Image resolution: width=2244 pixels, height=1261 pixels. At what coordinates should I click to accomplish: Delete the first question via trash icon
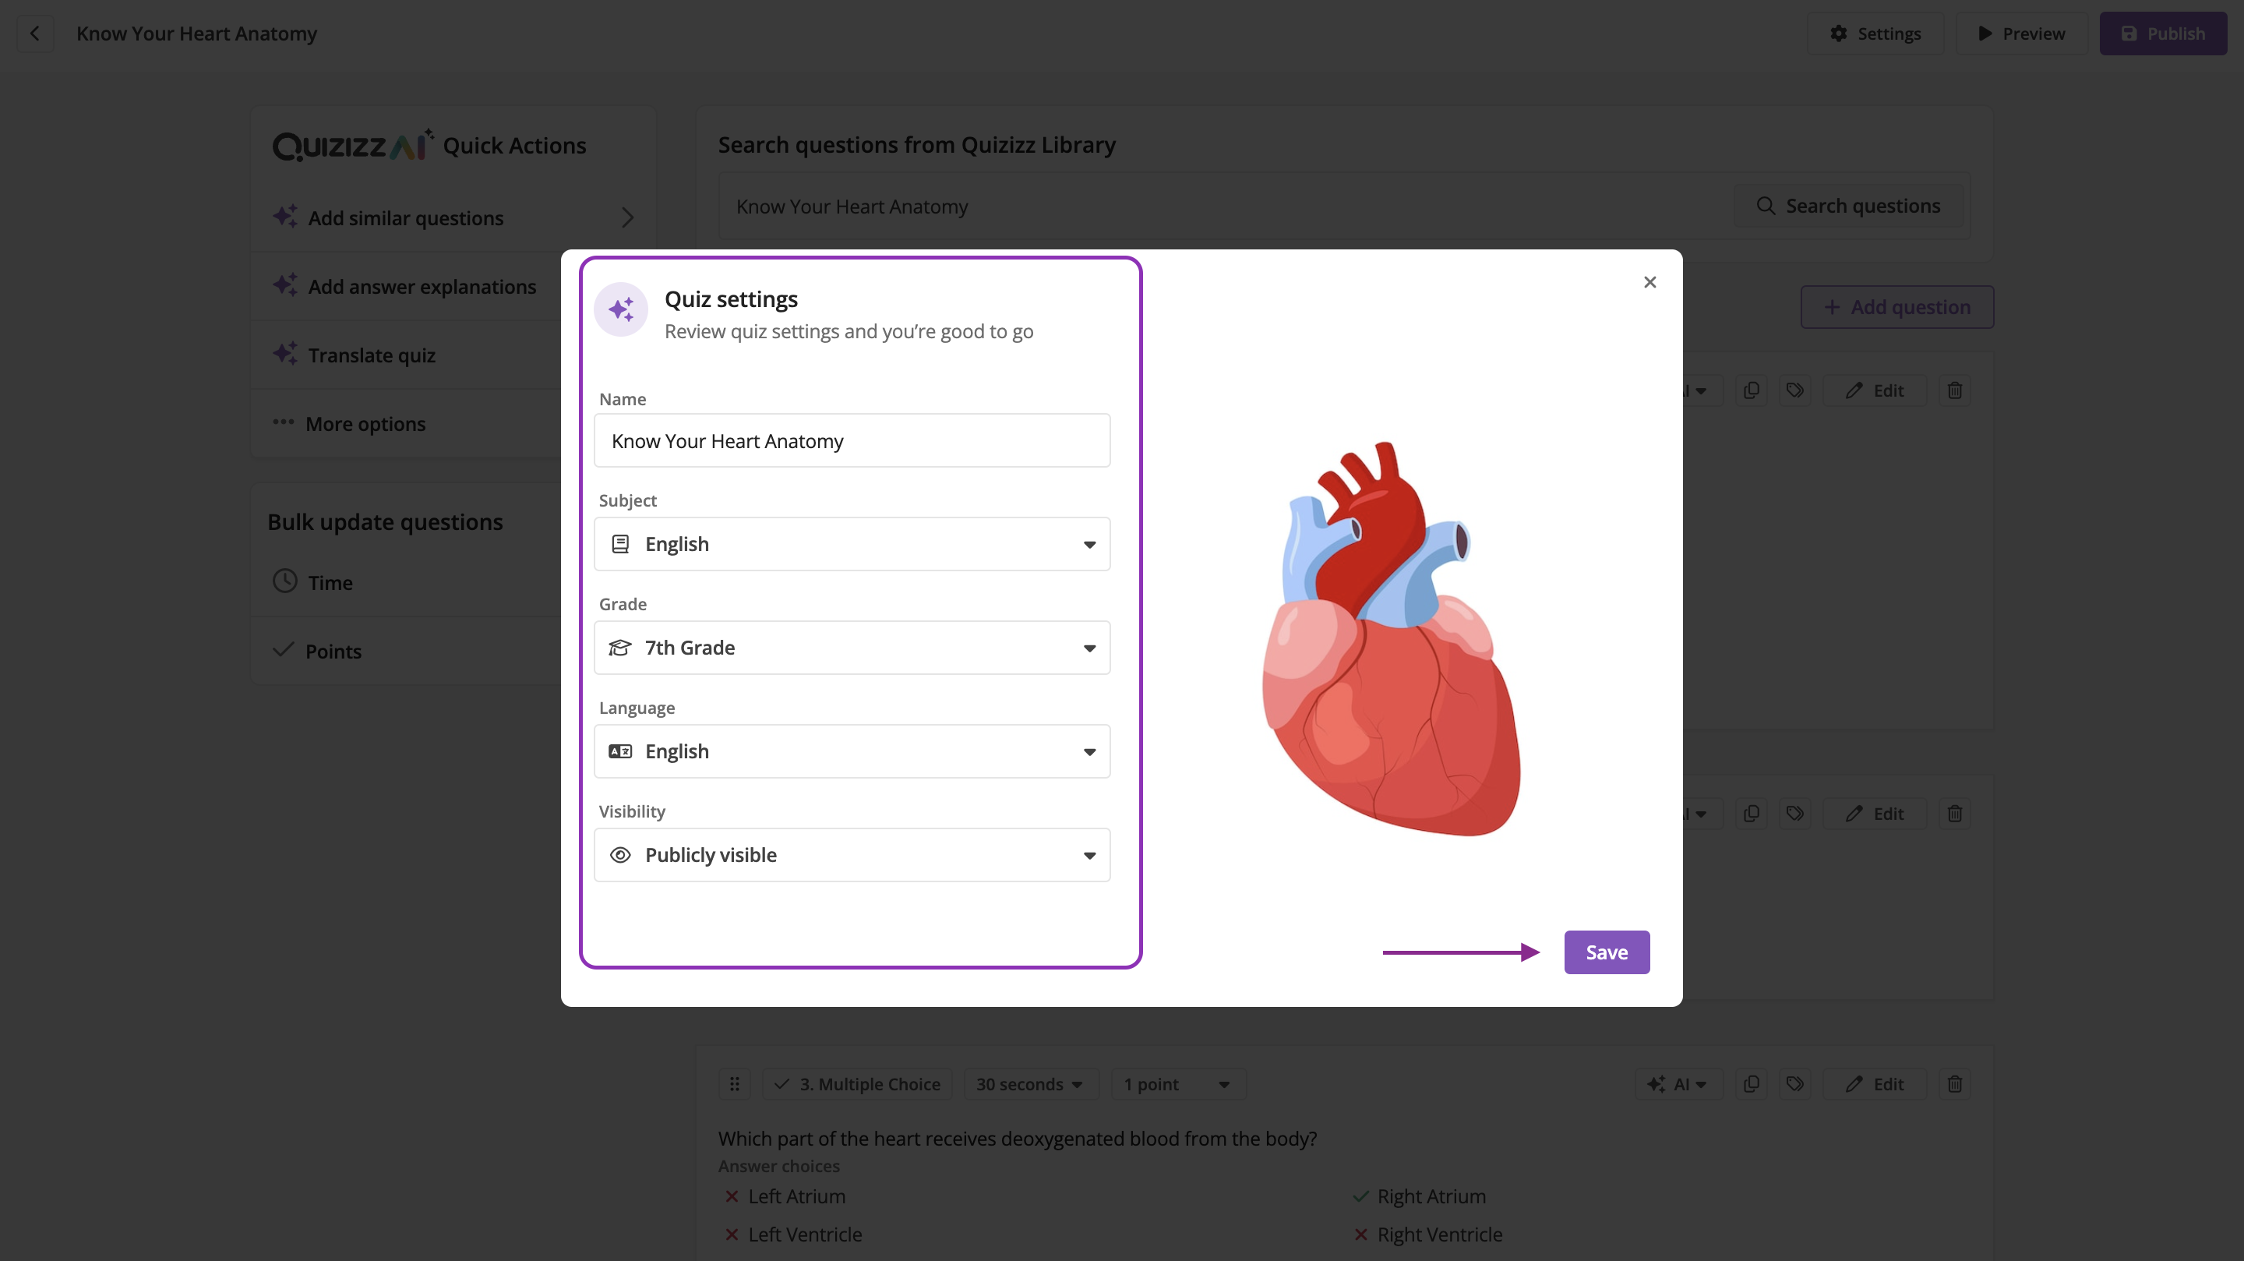click(x=1955, y=390)
